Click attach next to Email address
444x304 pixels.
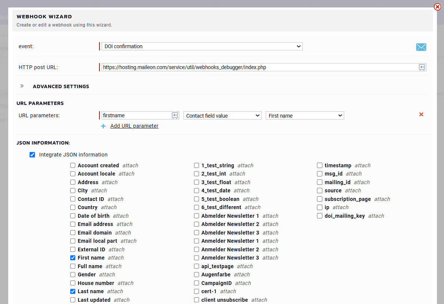coord(124,224)
